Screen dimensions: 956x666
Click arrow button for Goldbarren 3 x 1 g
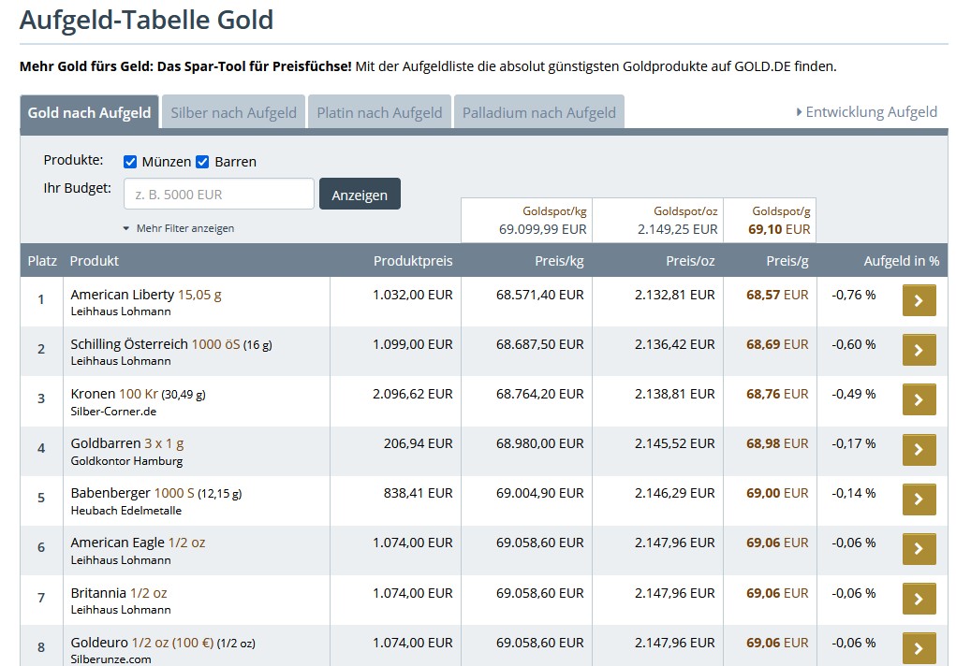click(x=919, y=450)
